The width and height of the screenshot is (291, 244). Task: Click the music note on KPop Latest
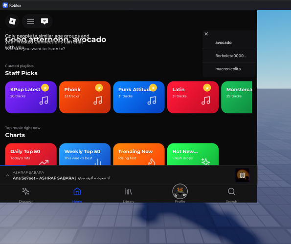click(x=44, y=101)
